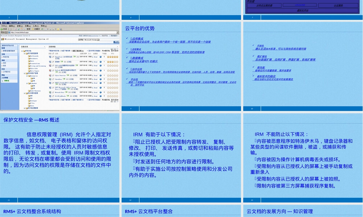Open the 文件 menu in Internet Explorer
Image resolution: width=363 pixels, height=217 pixels.
coord(4,26)
